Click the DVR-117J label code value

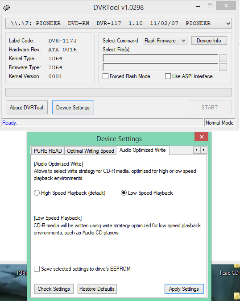(62, 41)
